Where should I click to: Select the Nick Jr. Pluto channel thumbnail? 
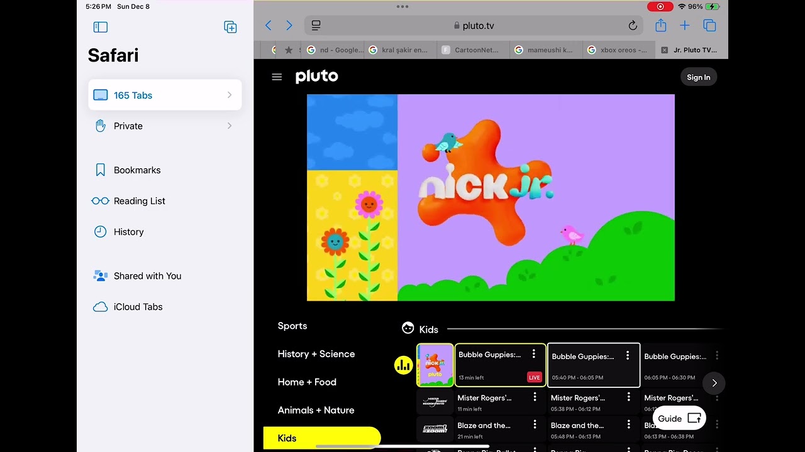[435, 365]
